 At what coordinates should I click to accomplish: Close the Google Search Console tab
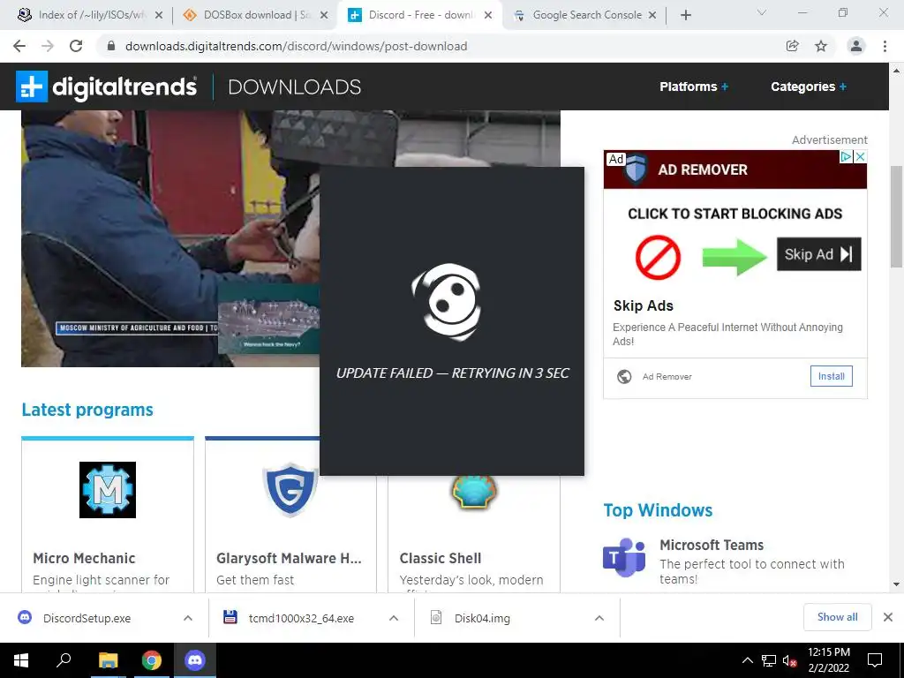(x=652, y=15)
